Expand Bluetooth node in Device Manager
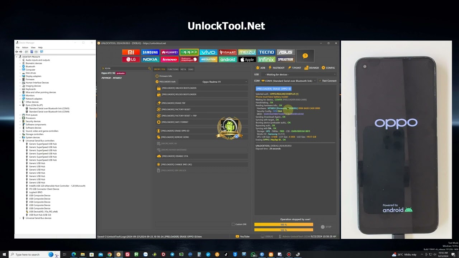459x258 pixels. 20,67
